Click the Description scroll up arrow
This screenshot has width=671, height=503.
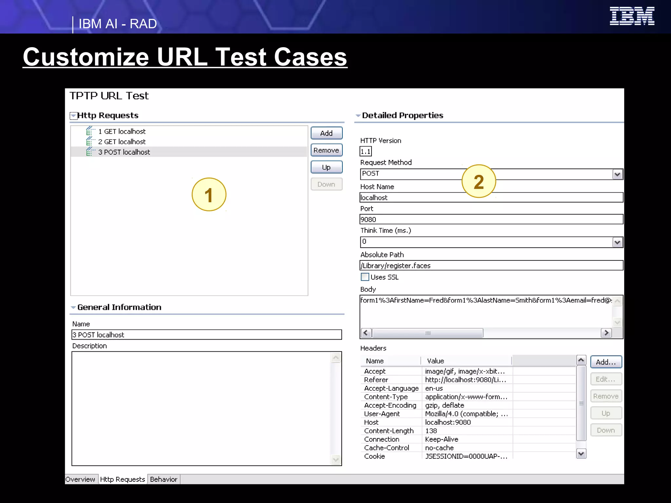tap(336, 358)
